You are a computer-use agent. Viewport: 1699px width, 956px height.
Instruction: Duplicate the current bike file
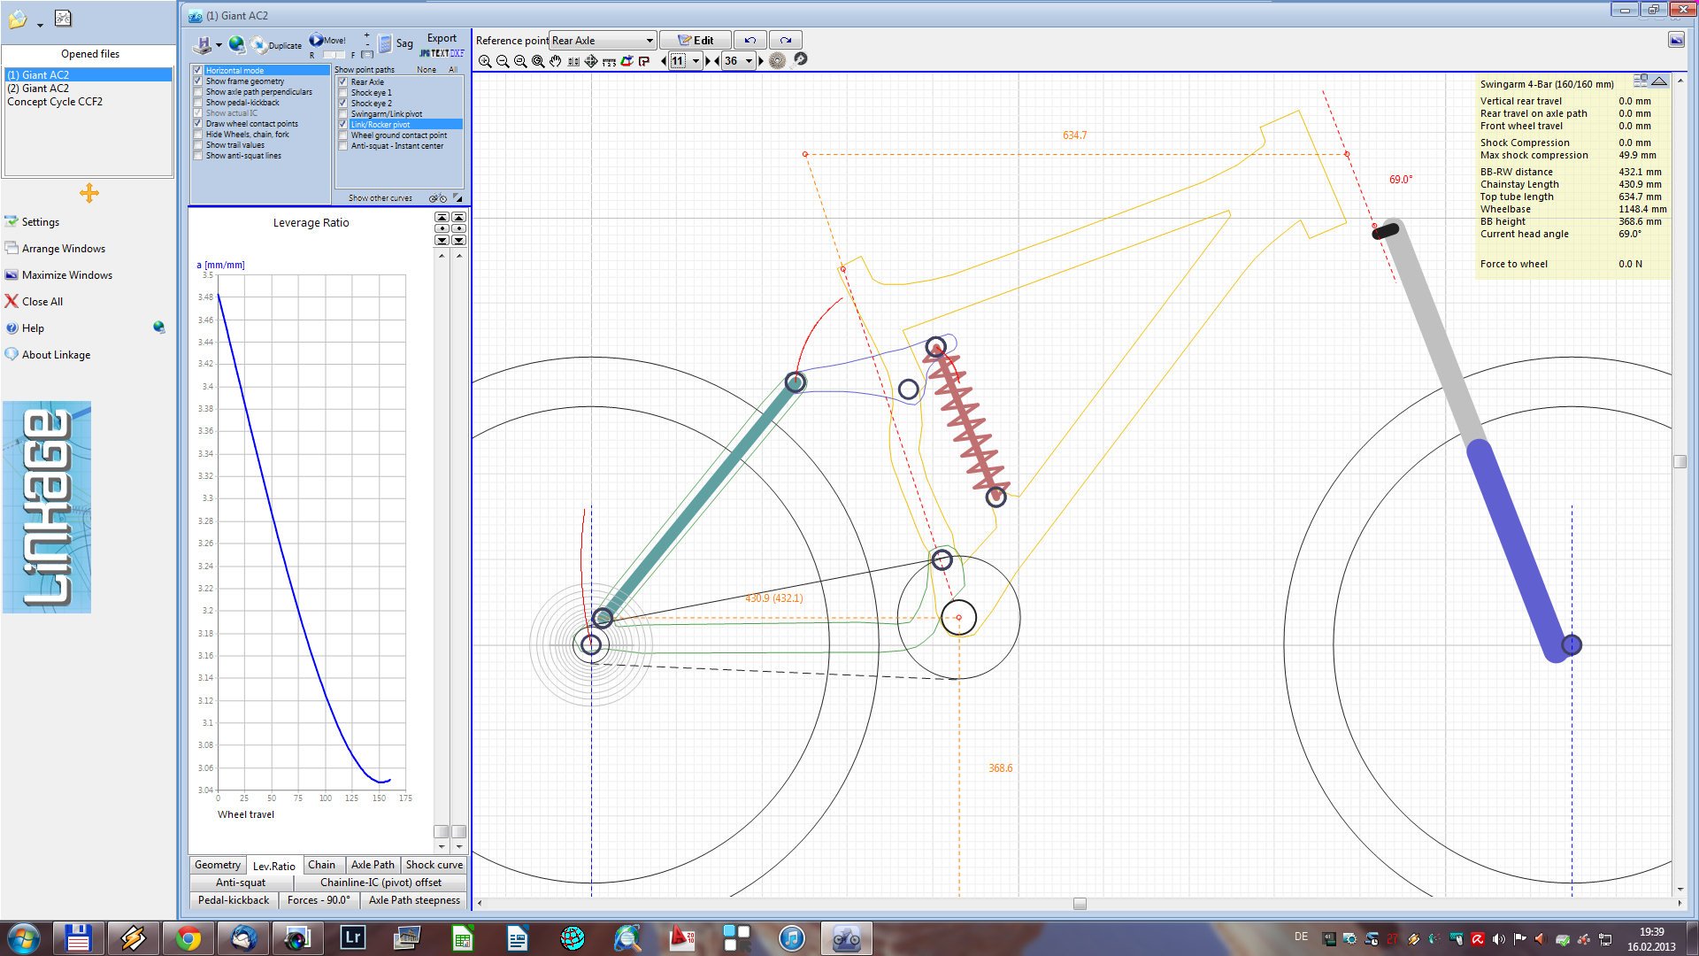tap(276, 44)
